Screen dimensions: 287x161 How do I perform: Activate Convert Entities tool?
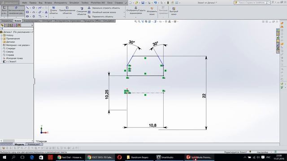coord(67,11)
